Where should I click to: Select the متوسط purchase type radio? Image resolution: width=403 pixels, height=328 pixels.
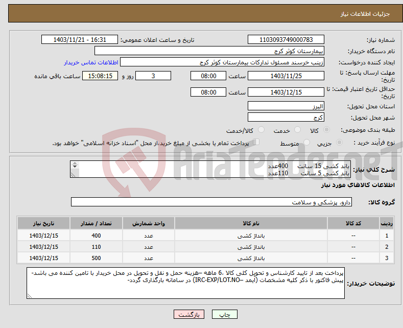coord(306,142)
